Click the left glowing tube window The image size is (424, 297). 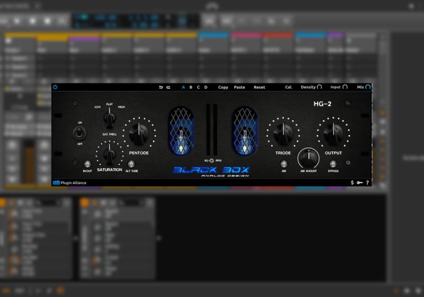(x=181, y=131)
